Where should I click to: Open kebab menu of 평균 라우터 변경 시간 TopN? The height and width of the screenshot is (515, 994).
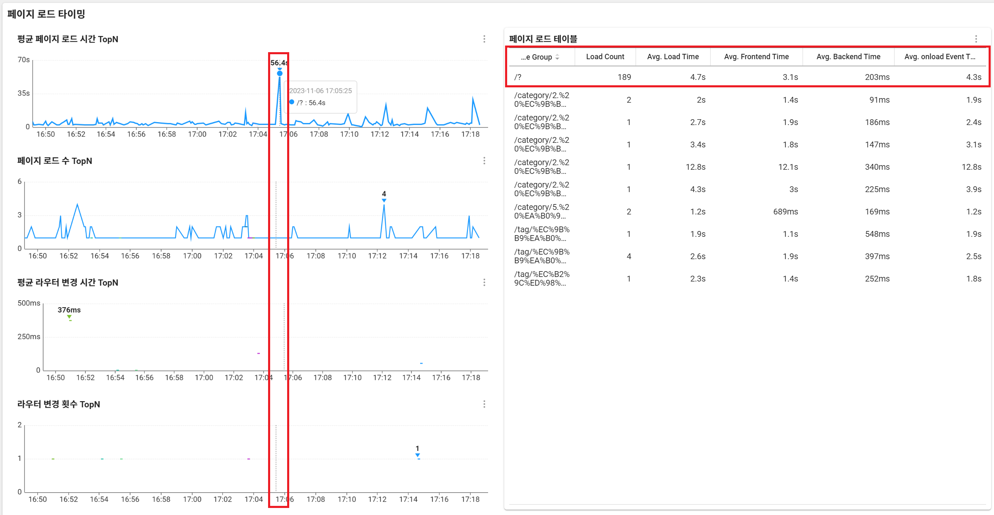[x=484, y=282]
